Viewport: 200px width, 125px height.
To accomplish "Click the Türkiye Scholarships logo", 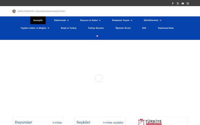I will click(150, 122).
